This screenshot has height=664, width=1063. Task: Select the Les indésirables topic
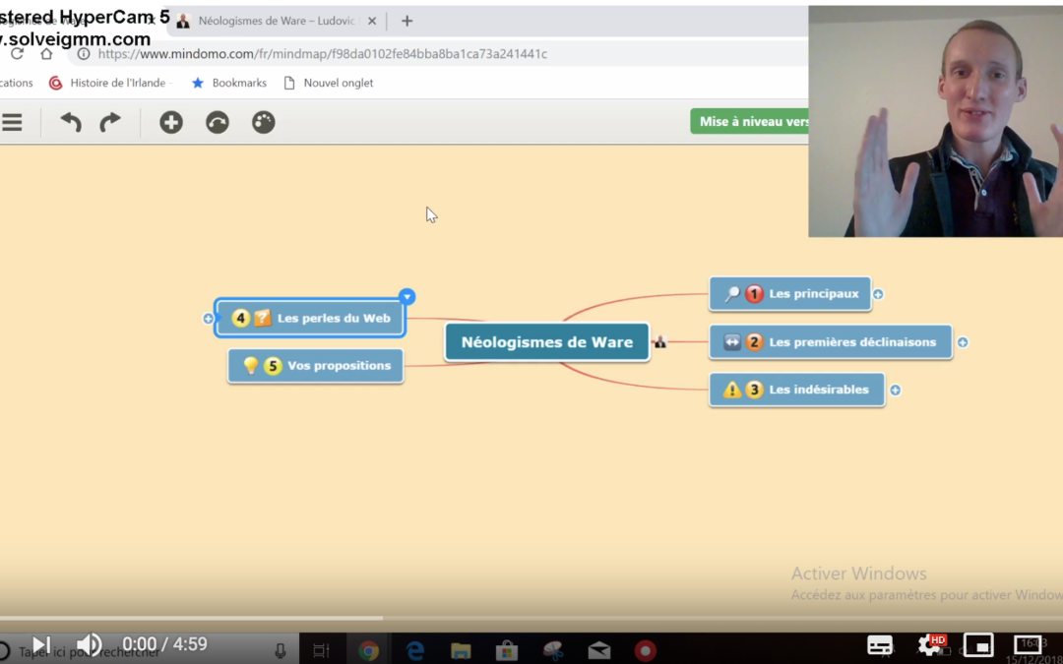796,390
